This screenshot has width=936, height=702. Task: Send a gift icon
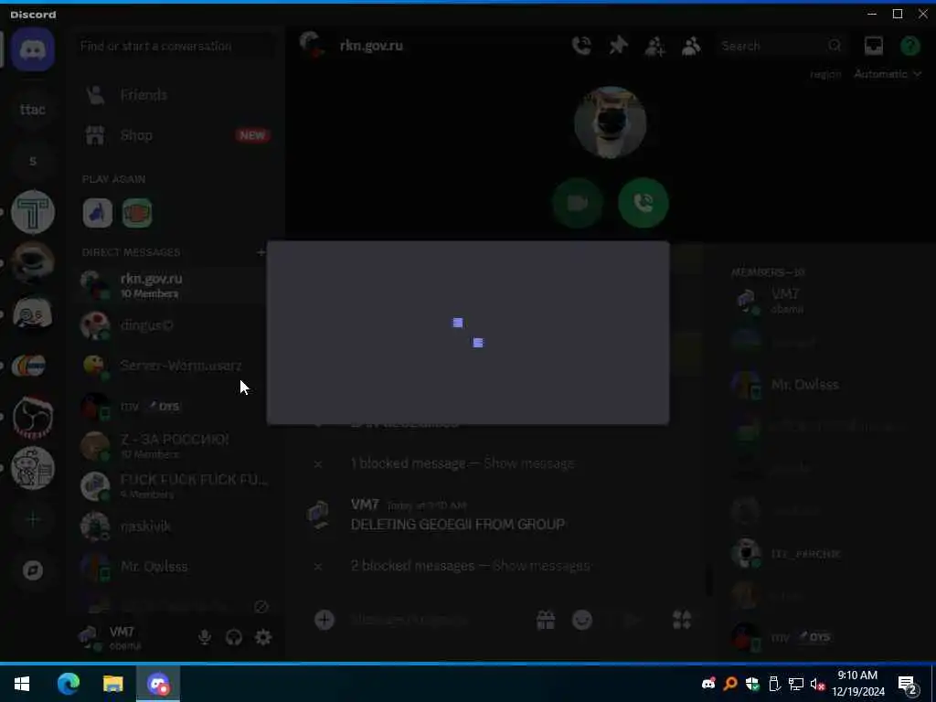(x=546, y=620)
